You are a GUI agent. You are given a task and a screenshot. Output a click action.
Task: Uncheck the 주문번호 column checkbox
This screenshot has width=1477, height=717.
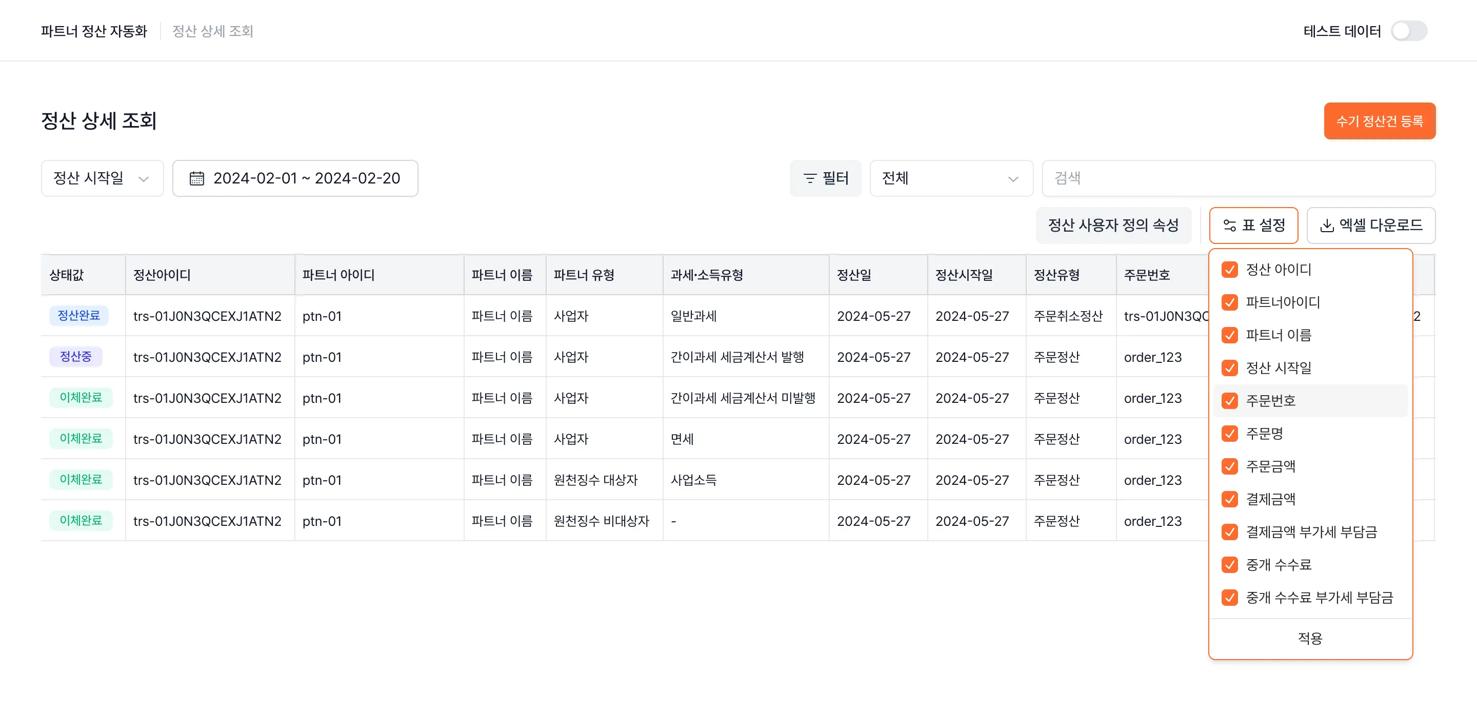[x=1229, y=401]
